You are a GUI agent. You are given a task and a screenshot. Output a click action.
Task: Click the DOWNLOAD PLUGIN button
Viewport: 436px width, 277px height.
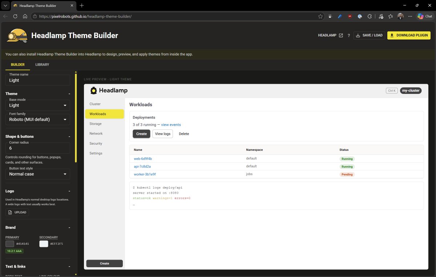coord(409,35)
